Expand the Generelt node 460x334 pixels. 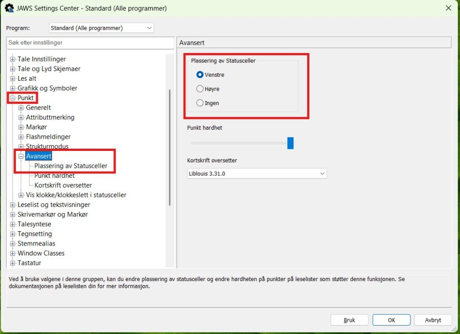pos(21,108)
